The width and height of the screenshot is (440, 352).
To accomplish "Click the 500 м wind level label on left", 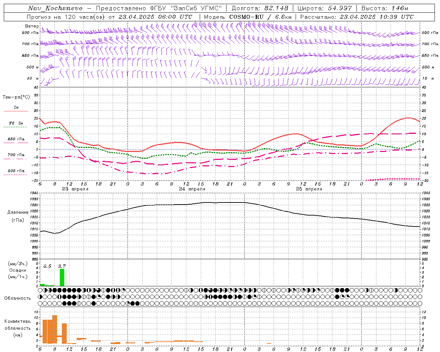I will coord(33,67).
